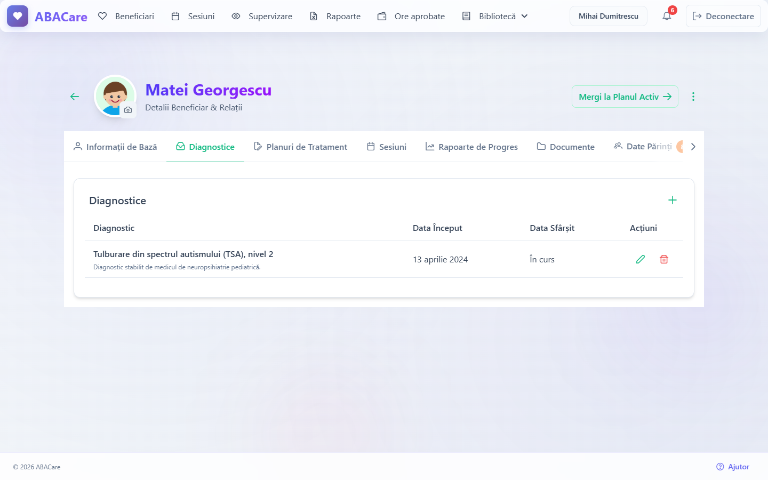Expand the Bibliotecă dropdown

point(495,16)
